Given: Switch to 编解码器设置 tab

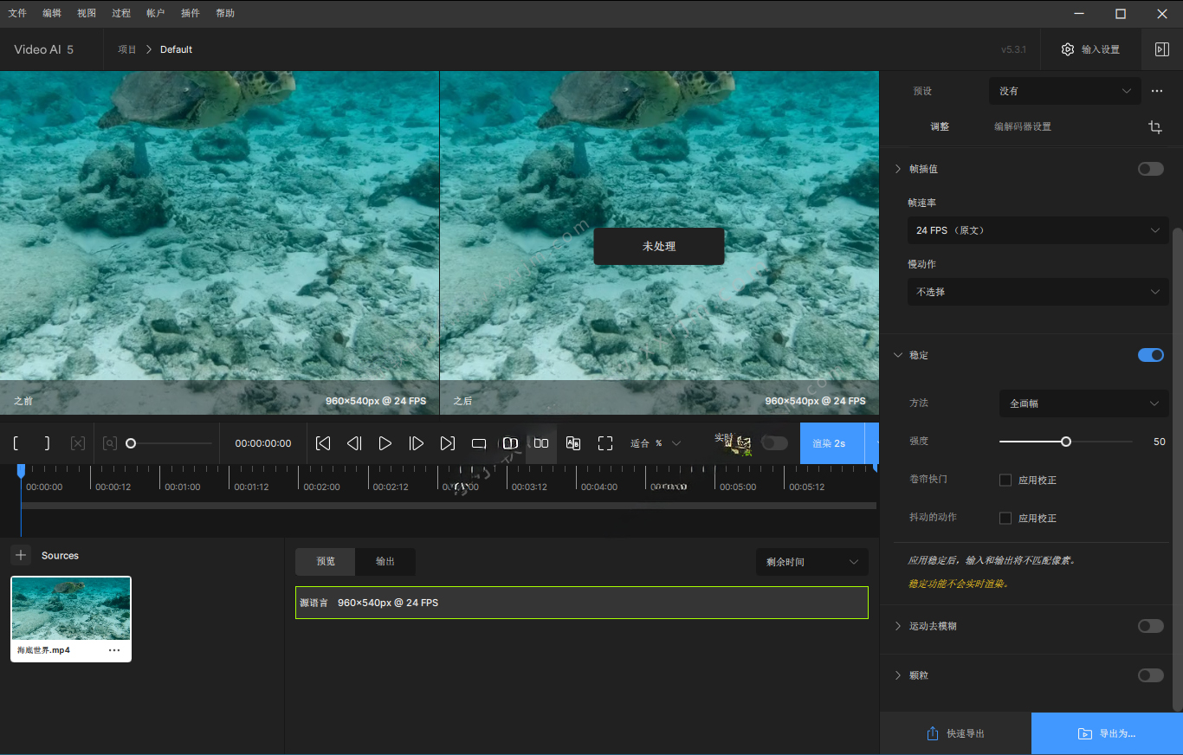Looking at the screenshot, I should coord(1023,126).
